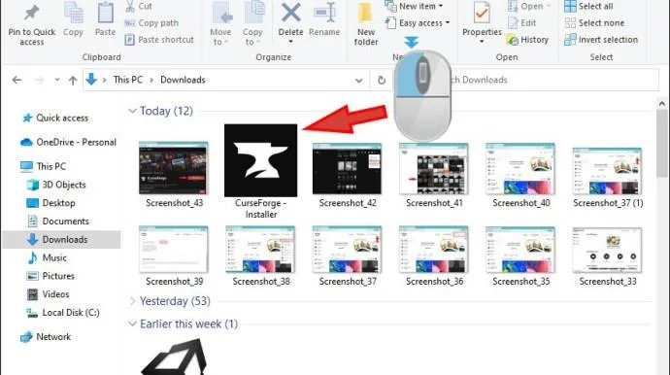This screenshot has height=375, width=670.
Task: Expand the Yesterday (53) group
Action: (x=132, y=301)
